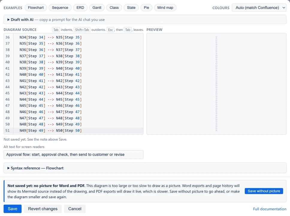
Task: Click code line 44 N42 to N43
Action: (51, 87)
